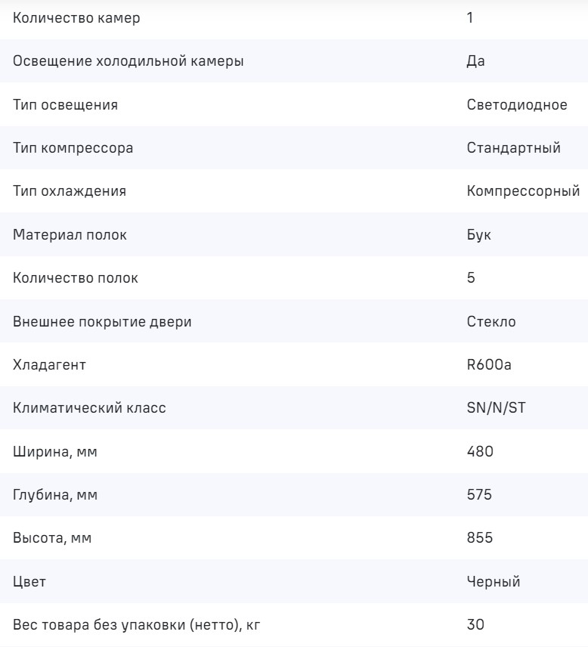Click the 'Светодиодное' lighting type value
Screen dimensions: 588x647
coord(517,104)
